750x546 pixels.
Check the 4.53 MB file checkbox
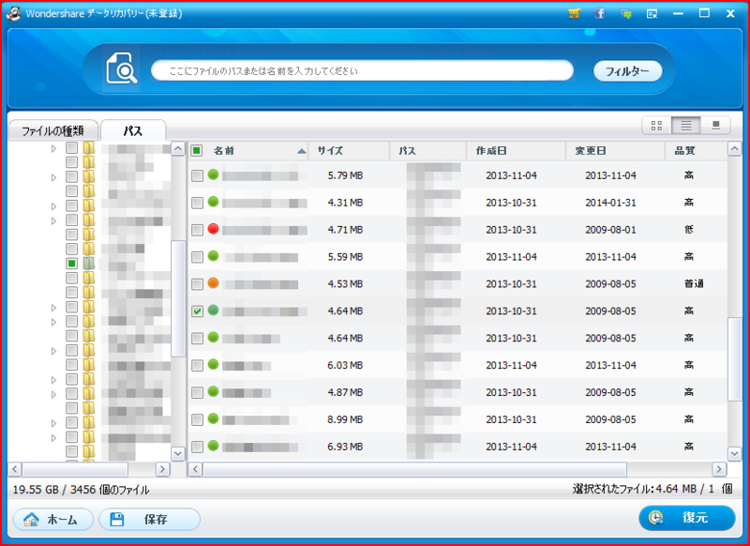(x=197, y=284)
